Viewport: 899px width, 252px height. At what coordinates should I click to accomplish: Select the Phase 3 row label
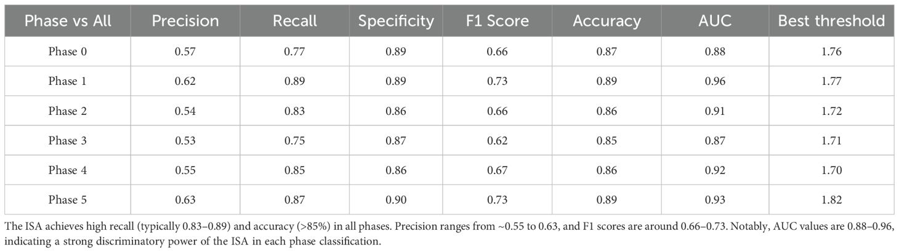tap(68, 140)
